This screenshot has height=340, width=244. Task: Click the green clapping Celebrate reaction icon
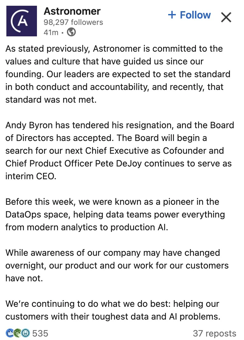coord(18,333)
